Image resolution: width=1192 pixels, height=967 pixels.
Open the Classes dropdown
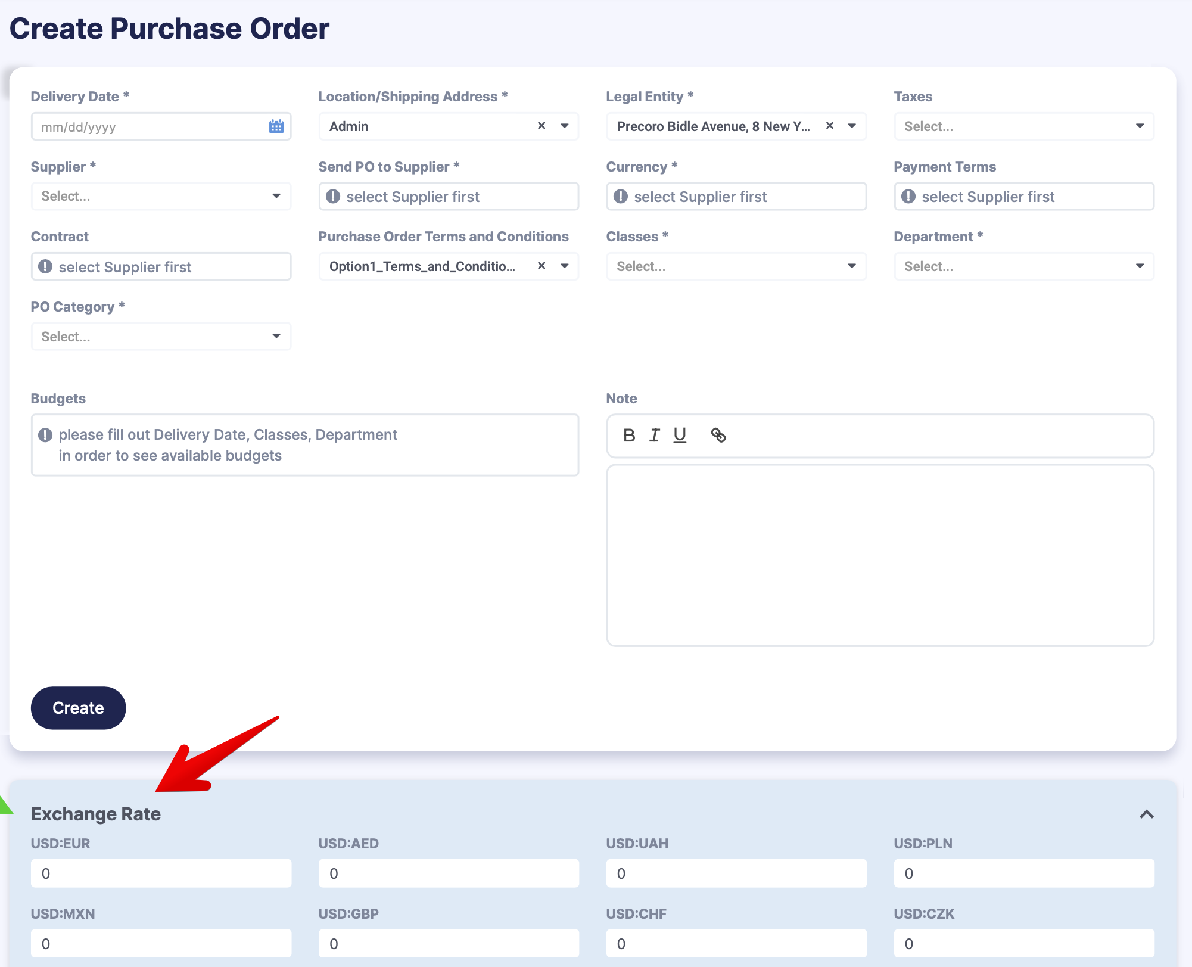coord(852,266)
